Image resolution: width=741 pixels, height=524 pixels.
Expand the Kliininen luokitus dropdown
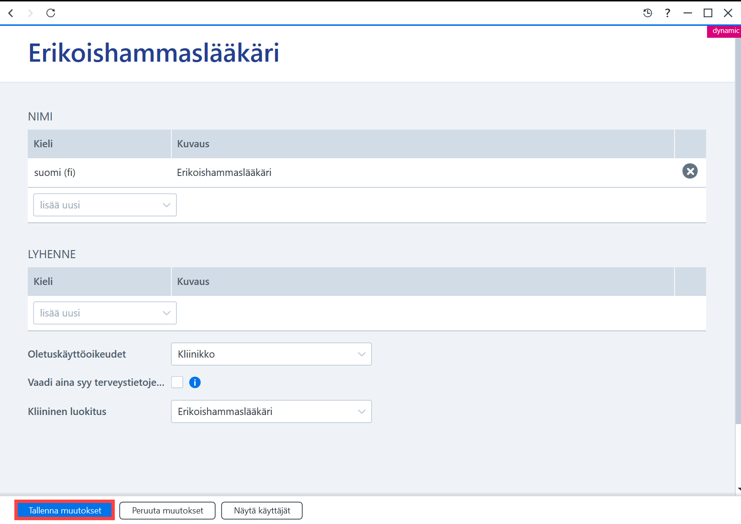(271, 411)
